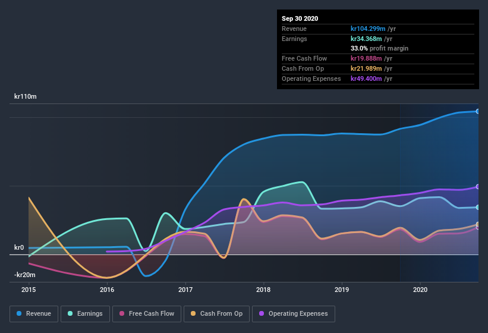Click the Earnings line endpoint marker

point(478,207)
